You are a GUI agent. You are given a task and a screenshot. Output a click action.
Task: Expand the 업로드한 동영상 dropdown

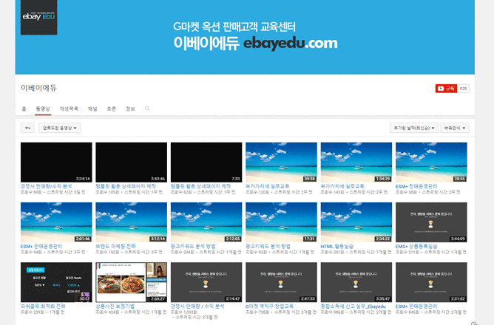point(60,128)
